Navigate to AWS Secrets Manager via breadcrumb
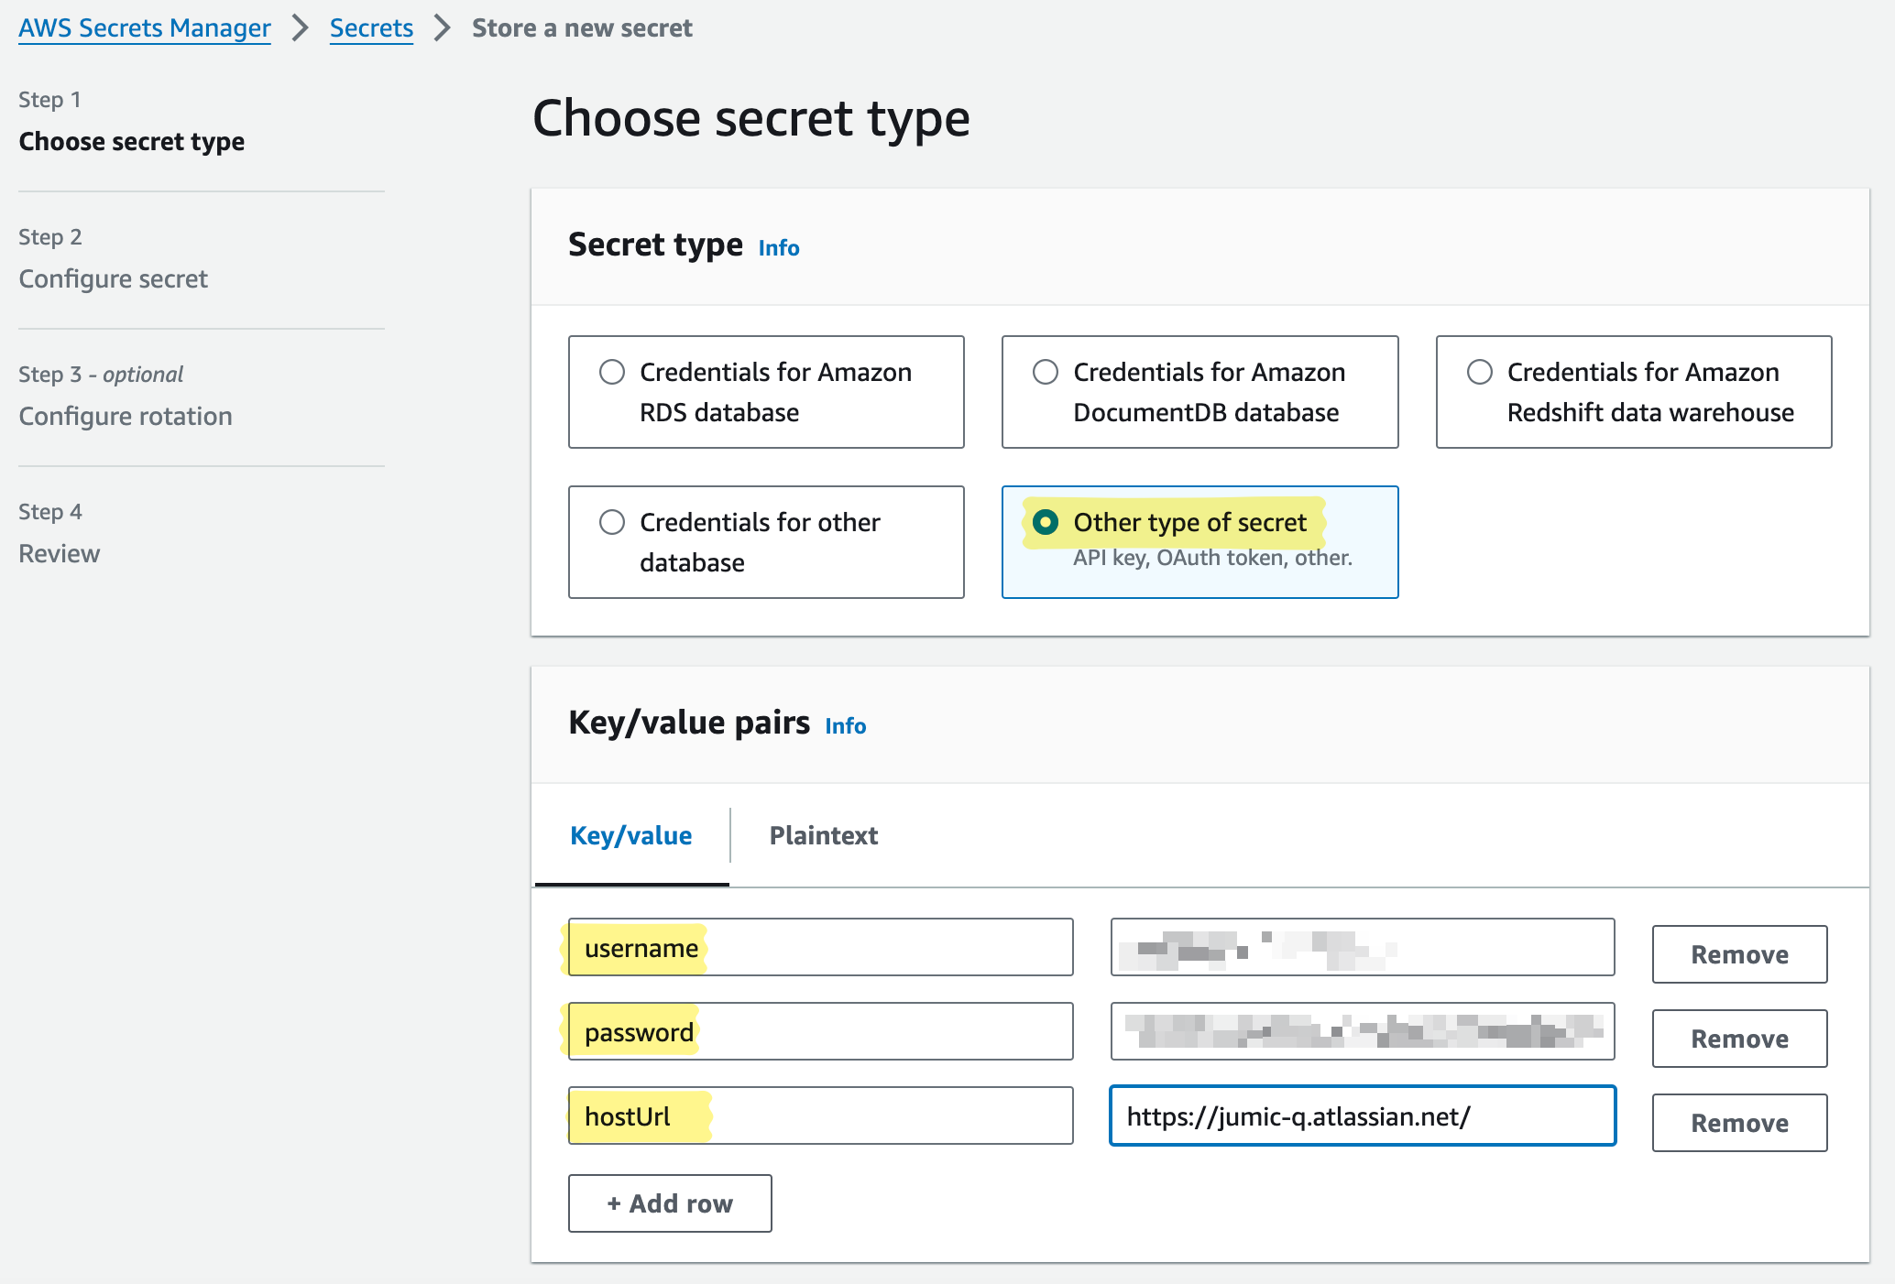 pyautogui.click(x=144, y=27)
